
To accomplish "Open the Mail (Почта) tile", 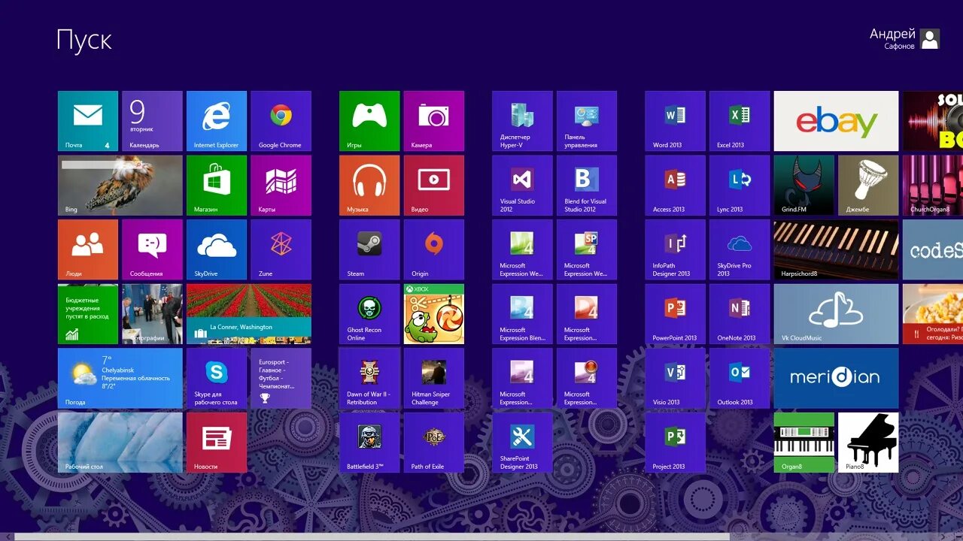I will click(x=88, y=121).
